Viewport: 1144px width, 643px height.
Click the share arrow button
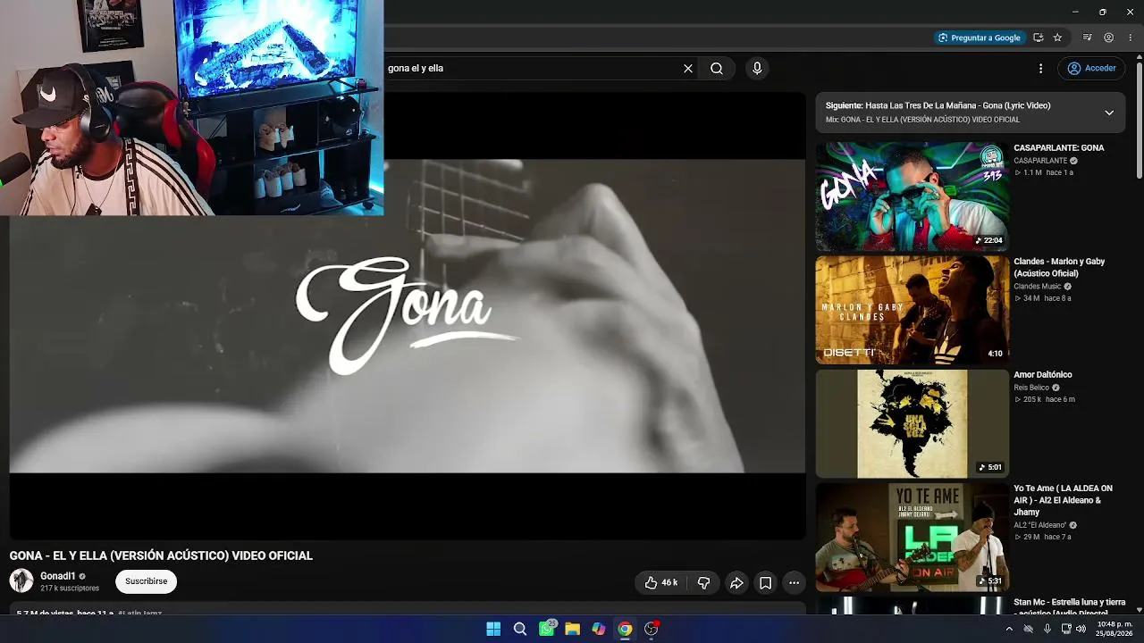736,583
